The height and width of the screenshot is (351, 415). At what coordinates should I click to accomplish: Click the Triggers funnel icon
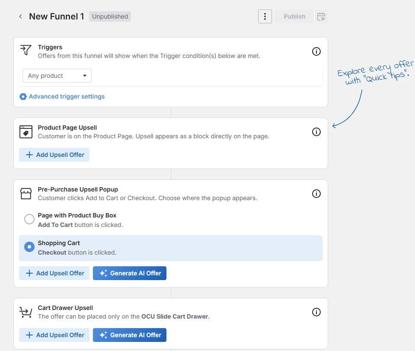[26, 50]
